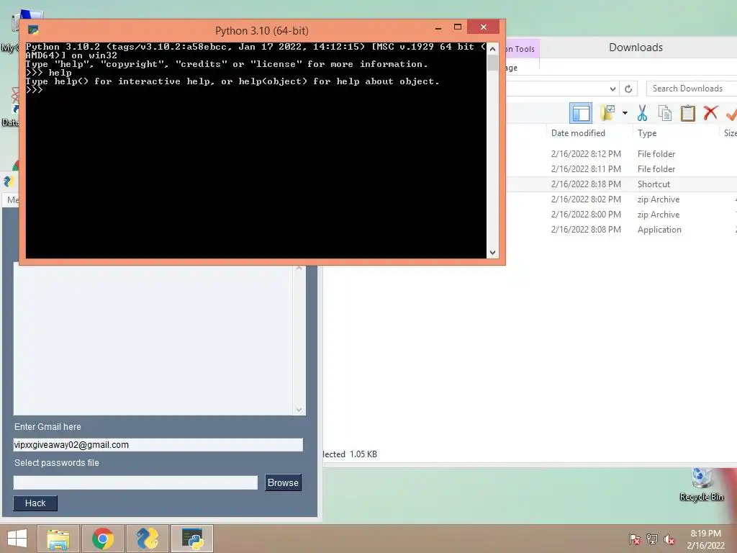Screen dimensions: 737x553
Task: Click the red Delete X icon
Action: click(710, 113)
